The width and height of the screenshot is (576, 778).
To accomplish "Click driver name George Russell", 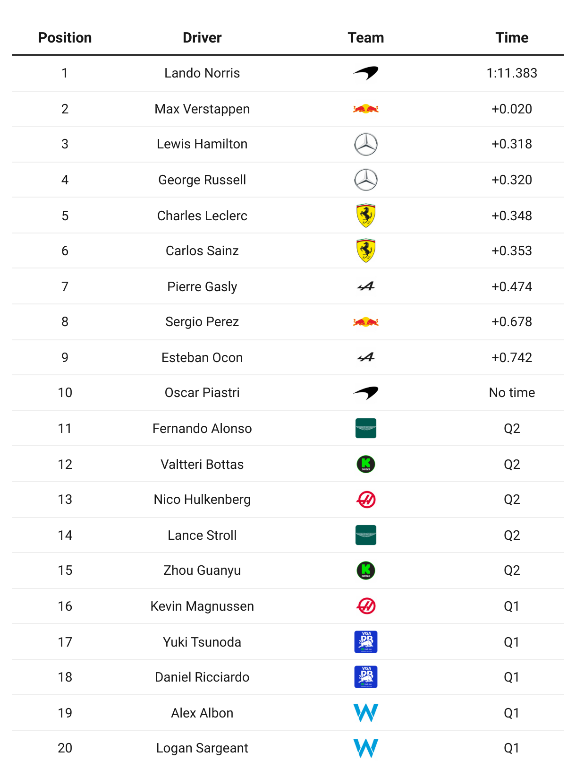I will click(202, 180).
